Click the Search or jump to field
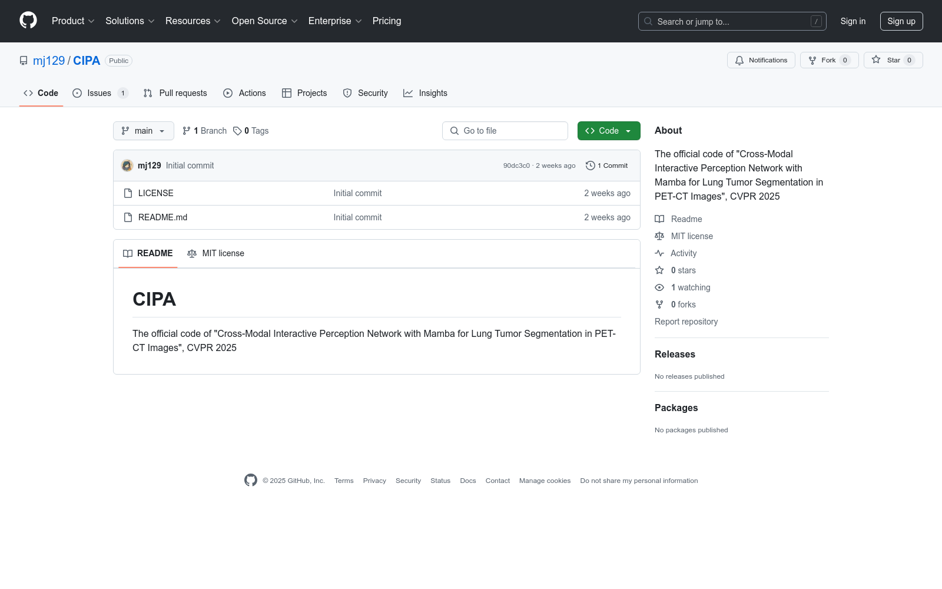This screenshot has height=589, width=942. [x=732, y=21]
